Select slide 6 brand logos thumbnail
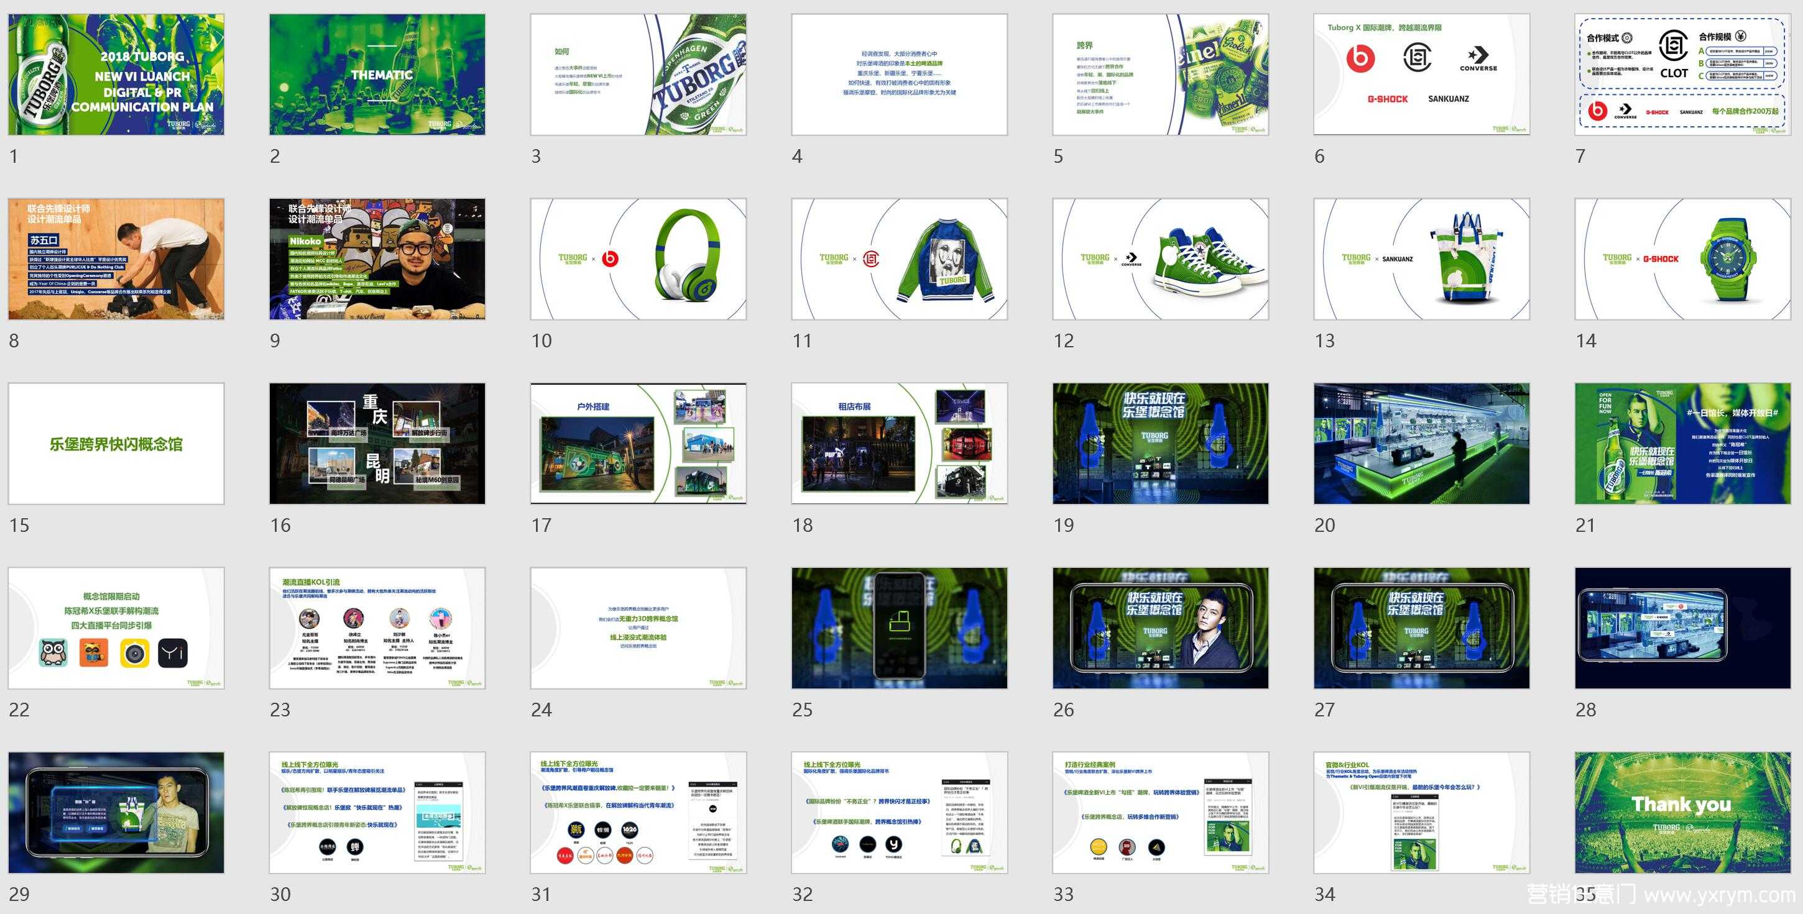The width and height of the screenshot is (1803, 914). point(1421,74)
